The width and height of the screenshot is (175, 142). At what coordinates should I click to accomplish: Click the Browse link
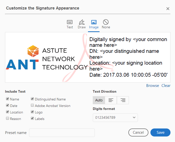152,86
